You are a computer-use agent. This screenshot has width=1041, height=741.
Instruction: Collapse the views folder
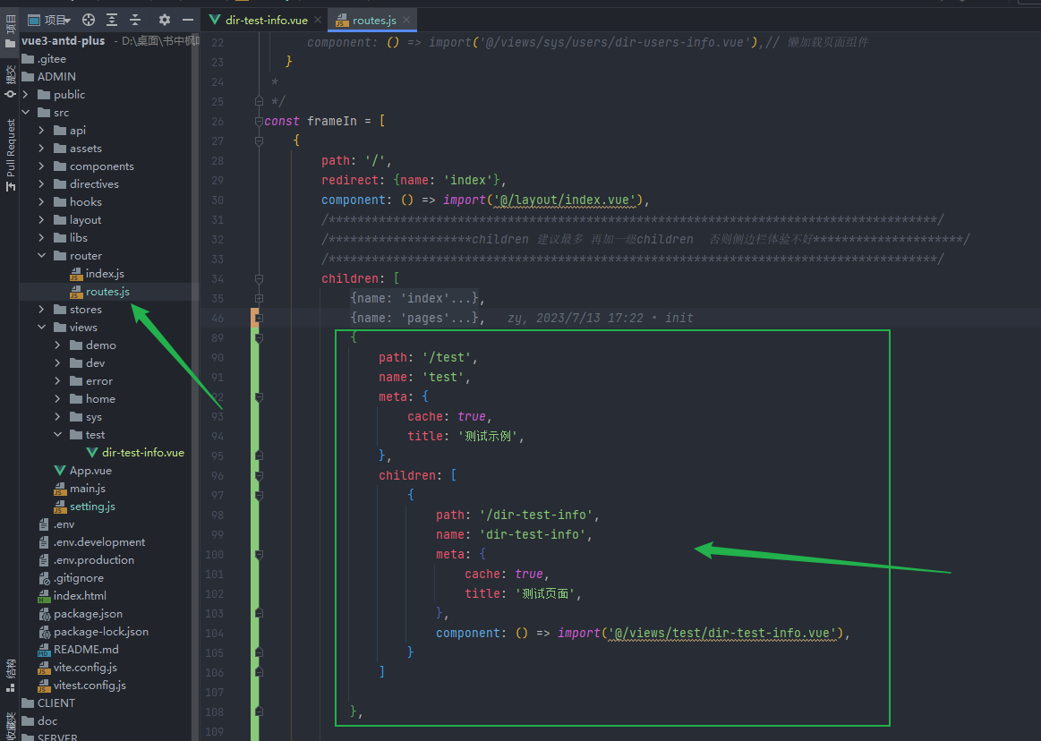coord(42,328)
